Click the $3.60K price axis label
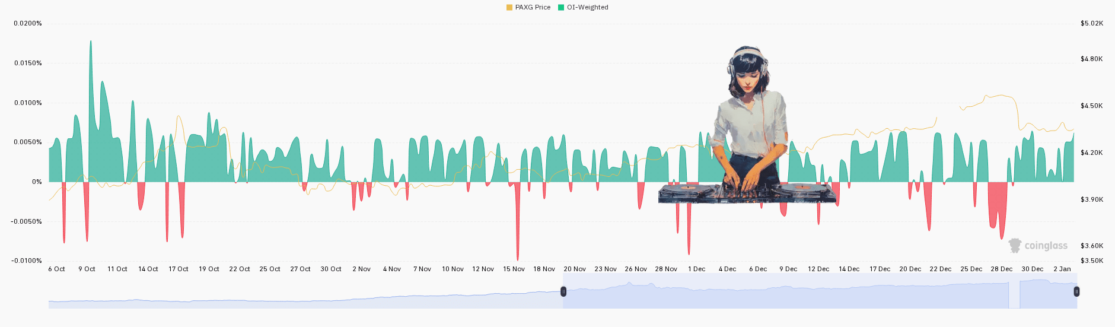The width and height of the screenshot is (1115, 327). (x=1092, y=246)
